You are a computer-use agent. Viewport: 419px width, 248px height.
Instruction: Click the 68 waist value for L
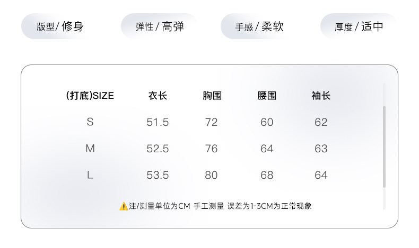pyautogui.click(x=267, y=175)
